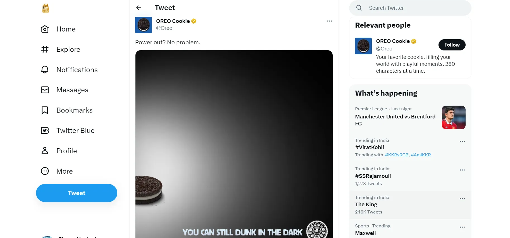Viewport: 510px width, 238px height.
Task: View your Bookmarks
Action: tap(75, 110)
